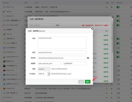Click the remark field below the domain box
Screen dimensions: 132x102
[x=62, y=52]
